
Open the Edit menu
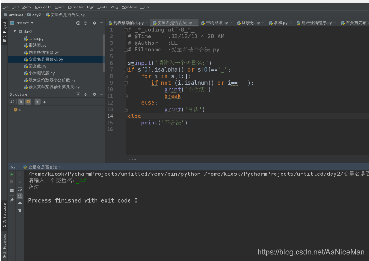click(16, 7)
